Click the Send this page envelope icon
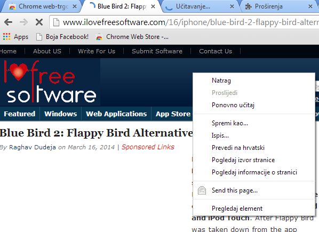The height and width of the screenshot is (232, 319). pos(202,190)
